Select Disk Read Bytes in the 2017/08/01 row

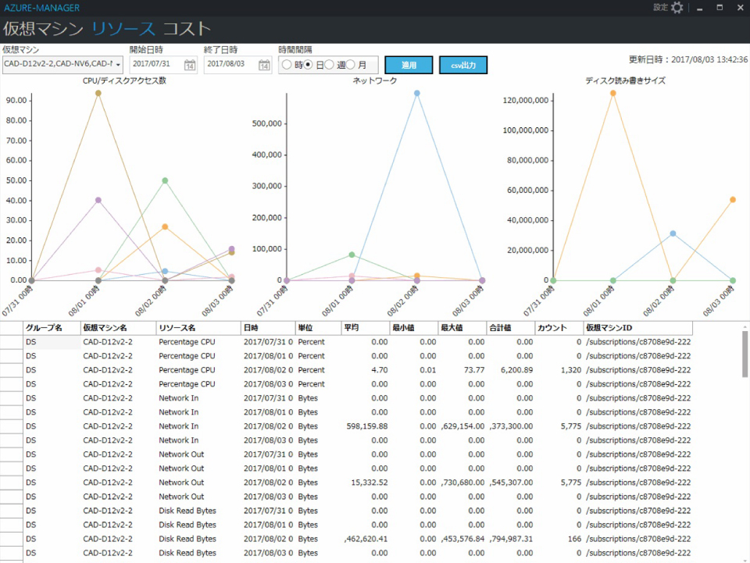[x=198, y=525]
